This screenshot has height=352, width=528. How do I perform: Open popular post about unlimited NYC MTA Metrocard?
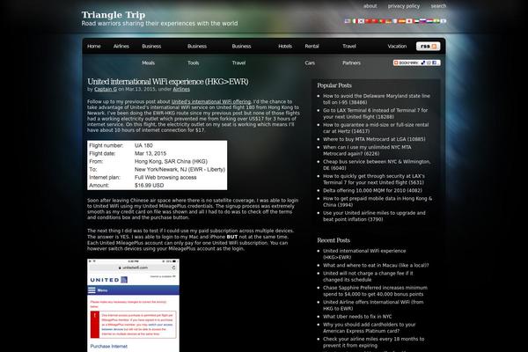pos(367,150)
